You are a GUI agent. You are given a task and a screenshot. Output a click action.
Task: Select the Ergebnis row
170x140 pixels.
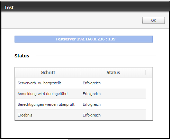(81, 115)
